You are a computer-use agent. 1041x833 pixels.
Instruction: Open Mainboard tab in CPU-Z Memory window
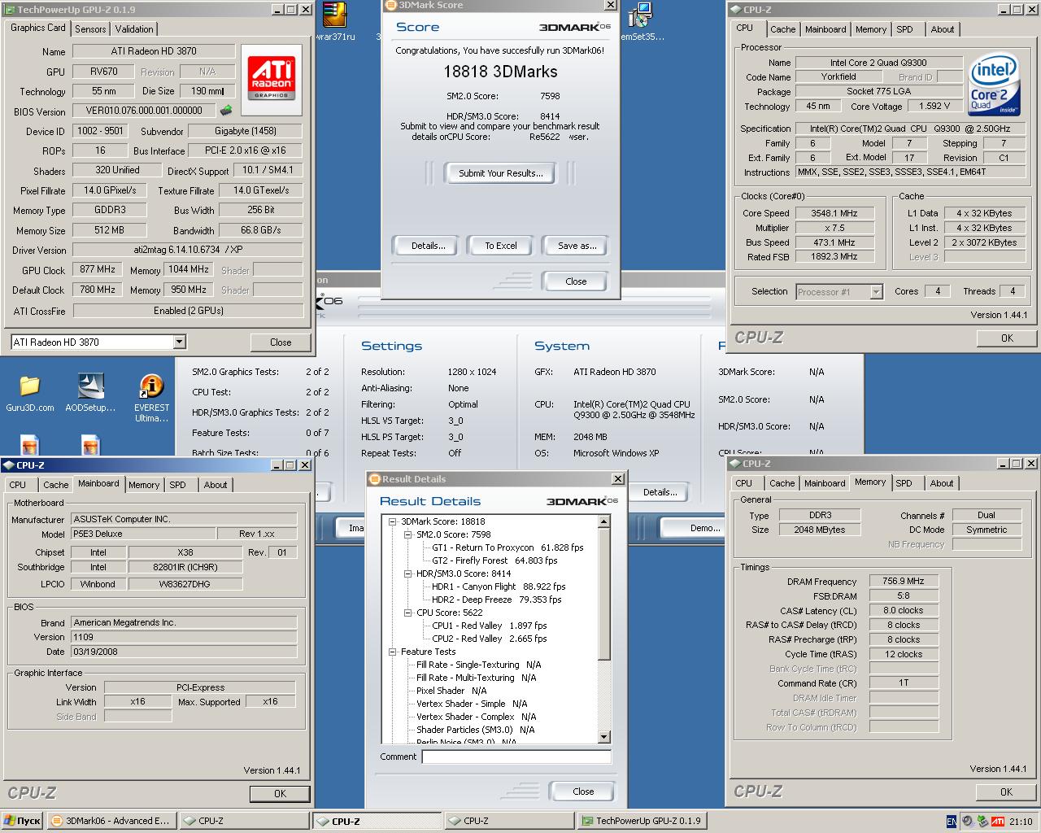pos(825,483)
